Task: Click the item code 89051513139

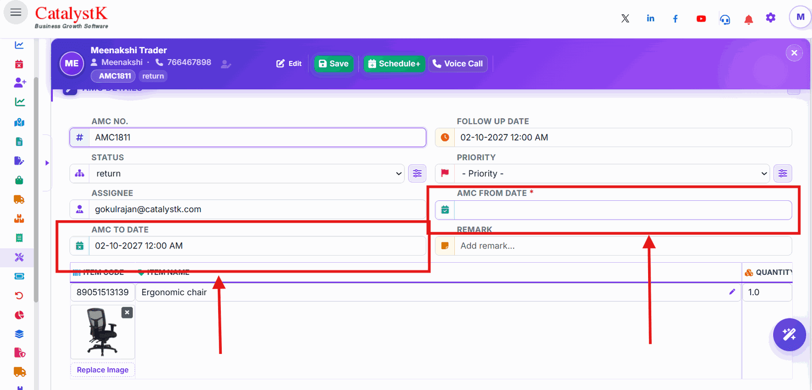Action: (x=103, y=292)
